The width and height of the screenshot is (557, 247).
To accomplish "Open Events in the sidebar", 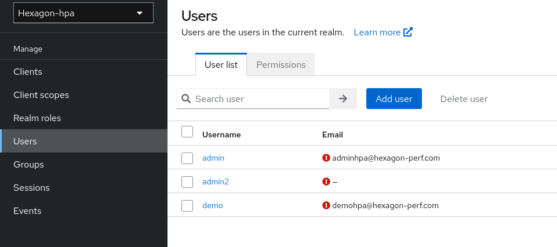I will tap(83, 210).
